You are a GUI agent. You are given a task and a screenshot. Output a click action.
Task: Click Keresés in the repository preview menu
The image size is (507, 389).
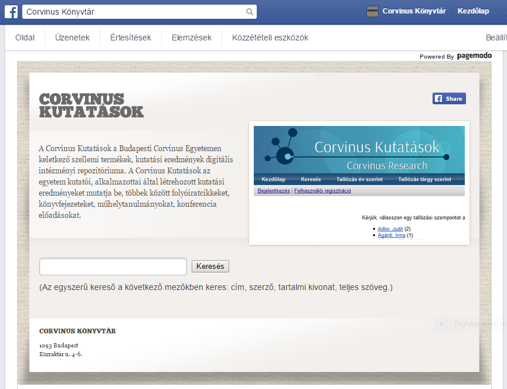click(x=311, y=179)
